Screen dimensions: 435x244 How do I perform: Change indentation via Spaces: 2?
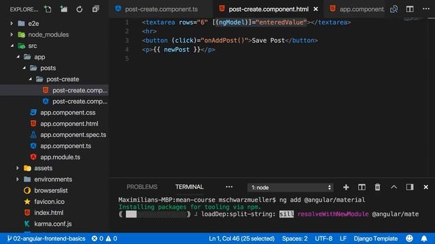(294, 239)
